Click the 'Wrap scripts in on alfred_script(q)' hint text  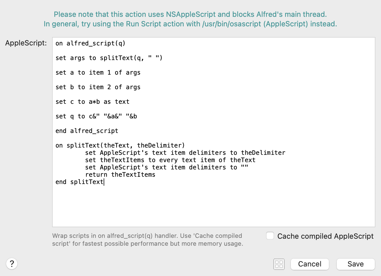coord(147,240)
